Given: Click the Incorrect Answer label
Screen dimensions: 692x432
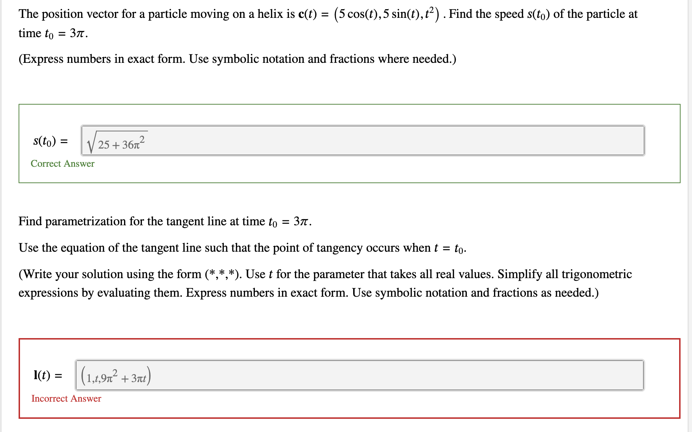Looking at the screenshot, I should [66, 398].
